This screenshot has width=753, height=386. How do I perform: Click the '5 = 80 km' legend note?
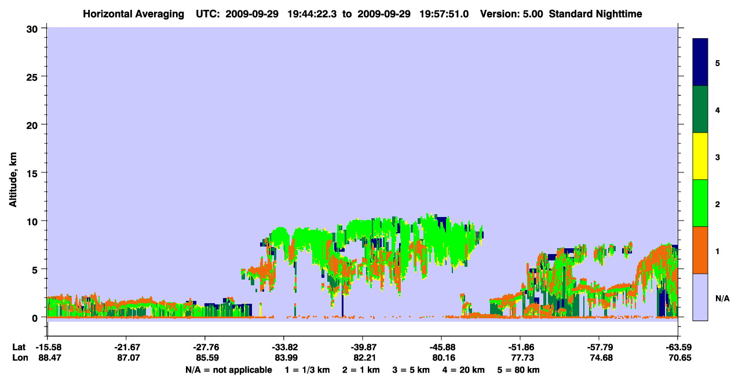[519, 370]
